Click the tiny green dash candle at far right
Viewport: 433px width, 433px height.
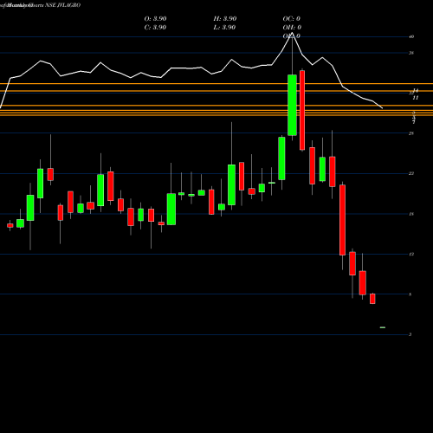point(383,327)
